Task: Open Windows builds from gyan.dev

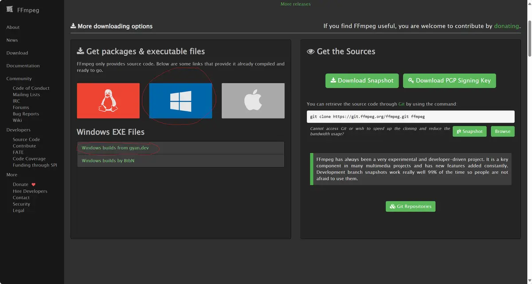Action: (x=115, y=148)
